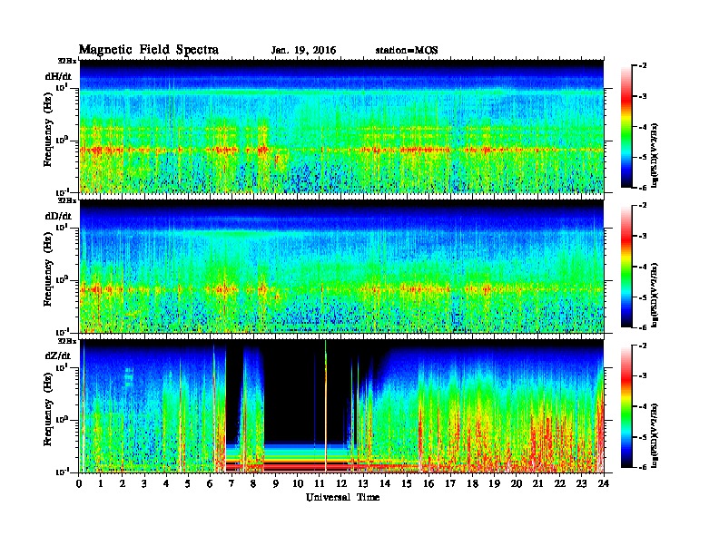Click the "Universal Time" axis title
Viewport: 719px width, 555px height.
pos(343,497)
